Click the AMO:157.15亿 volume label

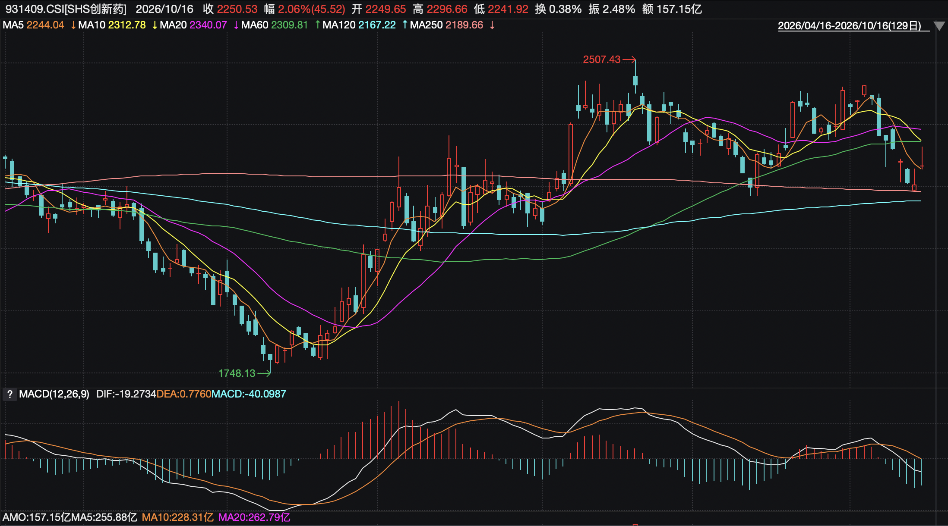pyautogui.click(x=37, y=517)
